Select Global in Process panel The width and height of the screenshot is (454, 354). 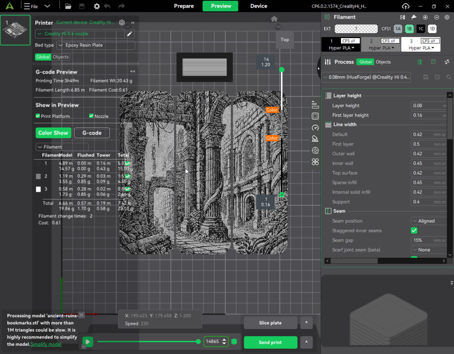(365, 62)
